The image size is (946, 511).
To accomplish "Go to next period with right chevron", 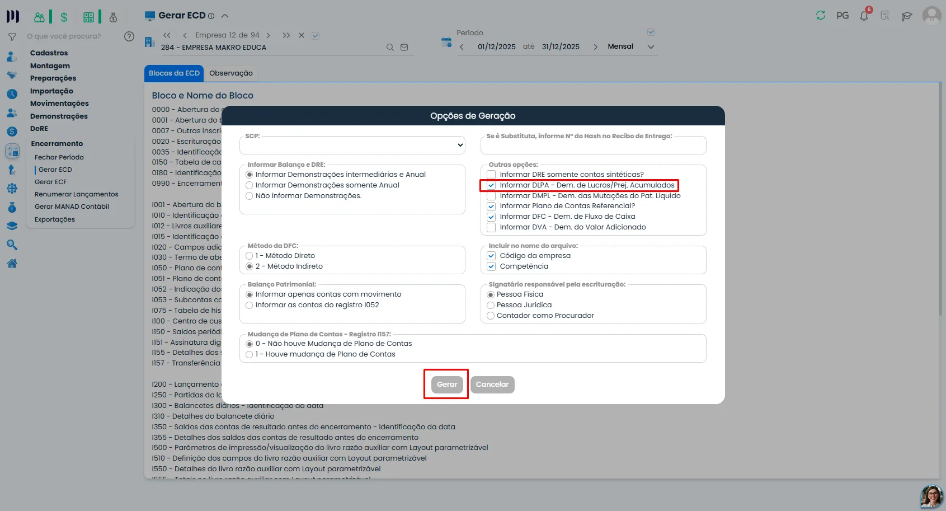I will [595, 47].
